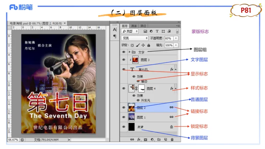
Task: Hide the 背景 layer eye icon
Action: tap(124, 126)
